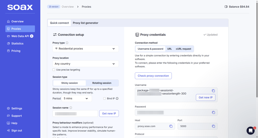The width and height of the screenshot is (258, 138).
Task: Copy the Port 5000 value
Action: click(x=213, y=126)
